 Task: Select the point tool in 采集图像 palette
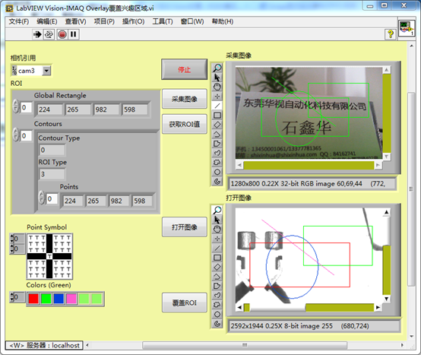click(217, 96)
